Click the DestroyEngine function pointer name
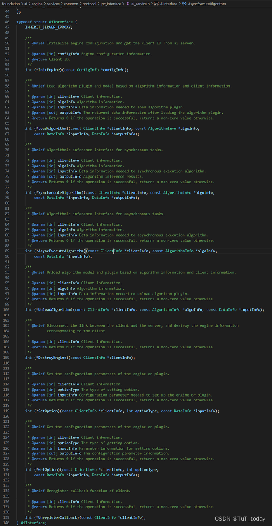Image resolution: width=272 pixels, height=526 pixels. (52, 358)
